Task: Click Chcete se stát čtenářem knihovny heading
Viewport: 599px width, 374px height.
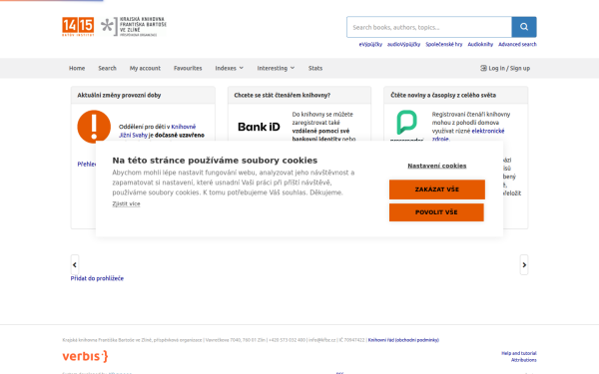Action: point(282,95)
